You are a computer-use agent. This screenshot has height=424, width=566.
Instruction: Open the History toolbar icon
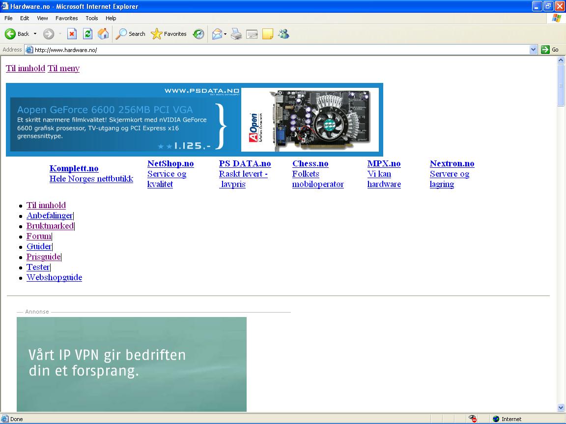point(198,34)
